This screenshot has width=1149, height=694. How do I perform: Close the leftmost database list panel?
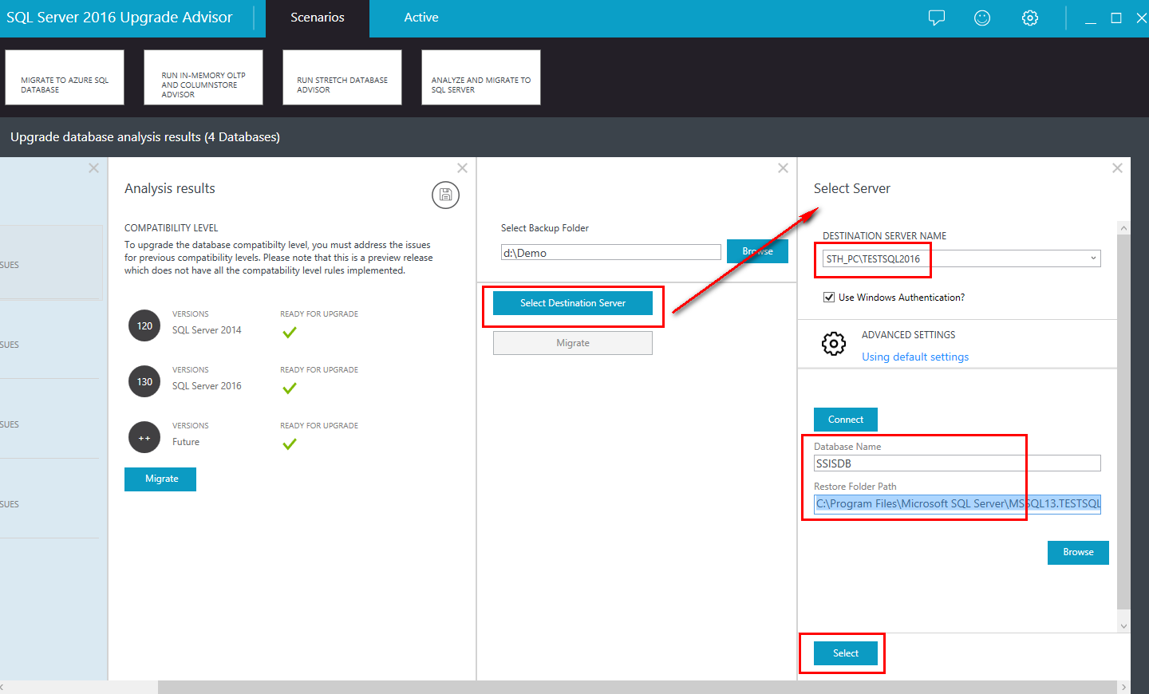93,168
